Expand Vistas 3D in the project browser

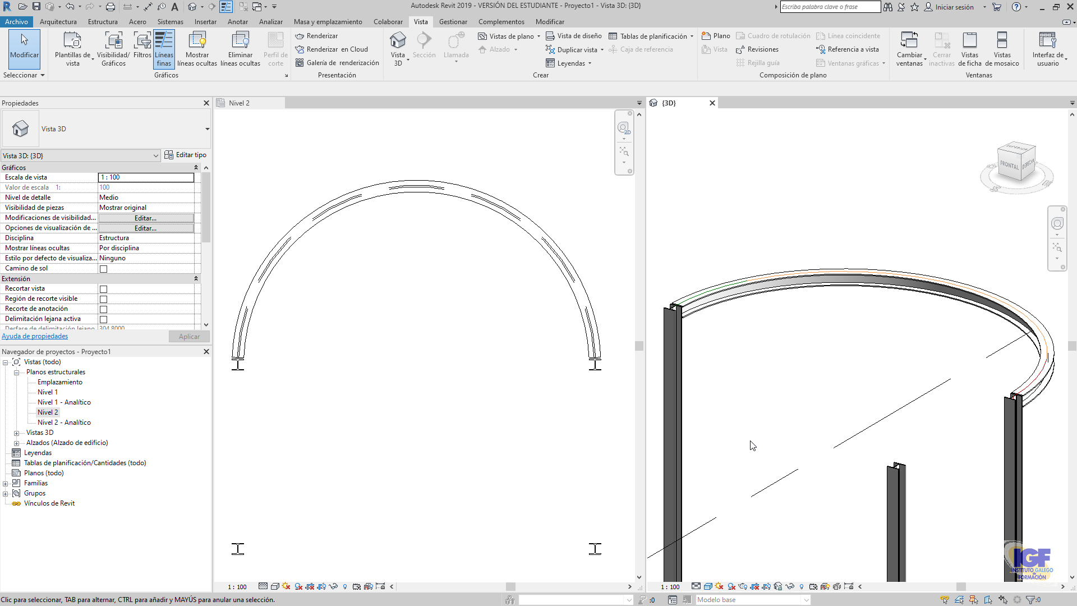click(x=17, y=433)
